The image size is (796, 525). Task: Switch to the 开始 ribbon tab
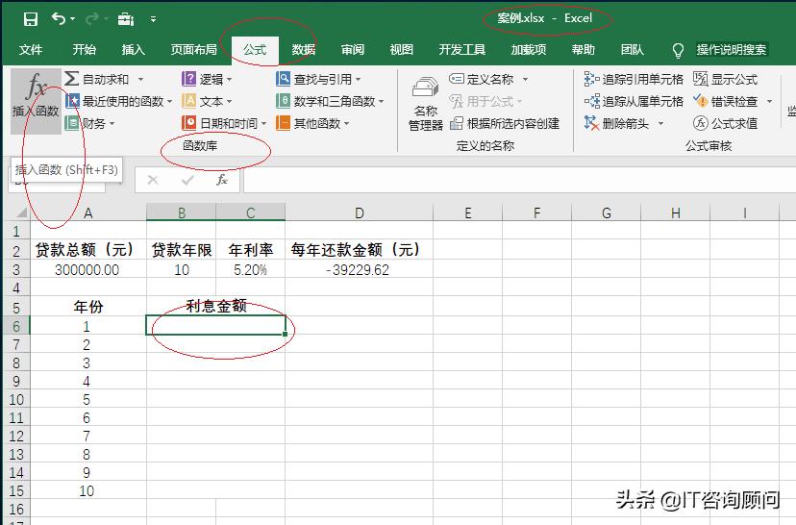click(x=84, y=50)
